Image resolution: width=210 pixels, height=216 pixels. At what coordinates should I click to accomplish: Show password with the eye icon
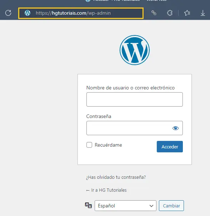tap(175, 128)
